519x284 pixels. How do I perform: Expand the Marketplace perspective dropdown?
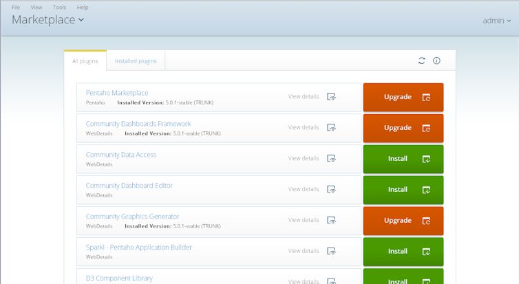coord(47,20)
